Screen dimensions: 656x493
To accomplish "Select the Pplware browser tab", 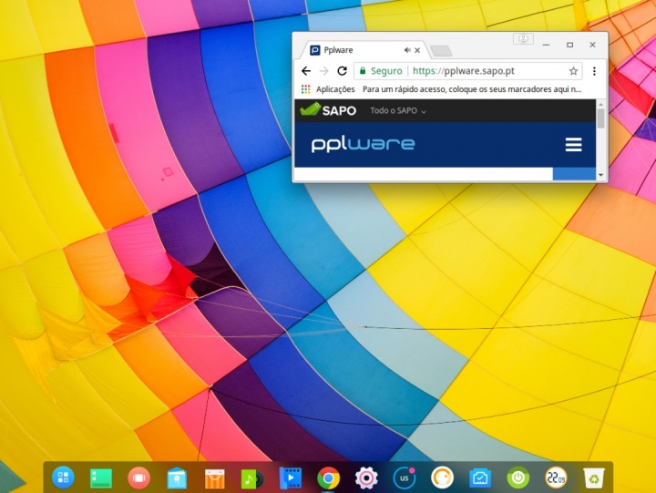I will pyautogui.click(x=355, y=50).
